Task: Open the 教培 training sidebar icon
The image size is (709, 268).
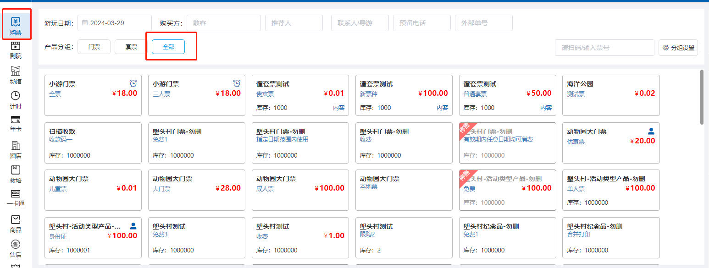Action: click(x=16, y=174)
